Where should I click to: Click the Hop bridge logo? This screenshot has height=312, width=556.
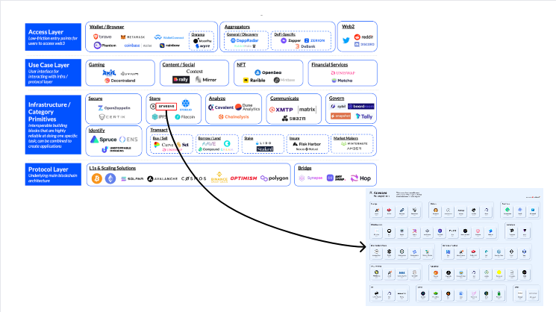click(360, 178)
